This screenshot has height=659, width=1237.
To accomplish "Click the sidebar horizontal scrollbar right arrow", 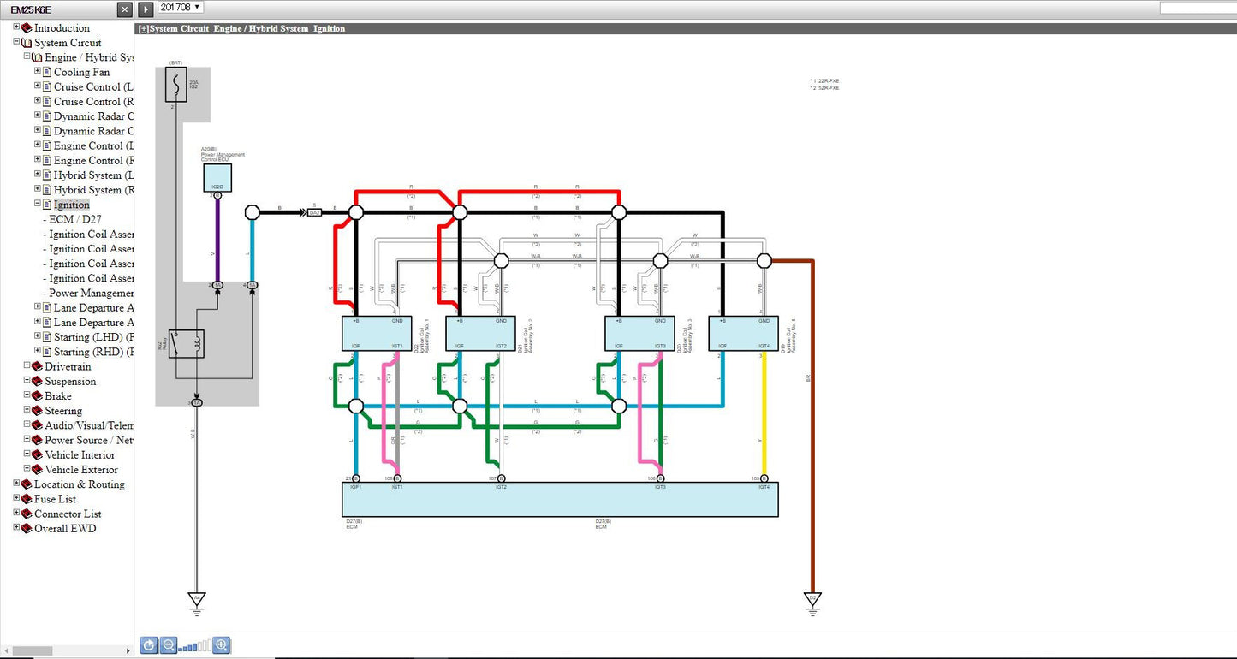I will [x=128, y=651].
